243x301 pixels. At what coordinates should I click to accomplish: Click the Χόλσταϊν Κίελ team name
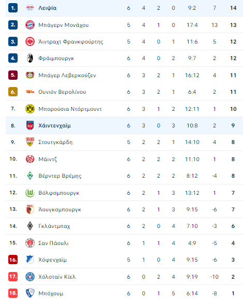pyautogui.click(x=57, y=277)
